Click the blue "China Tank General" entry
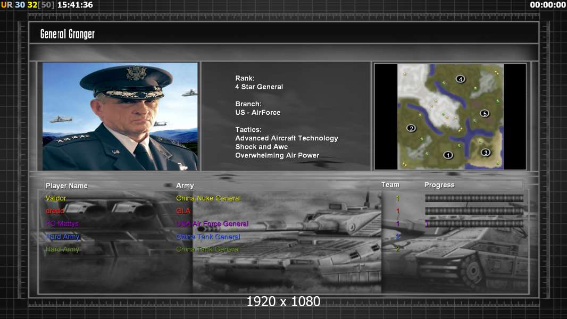Viewport: 567px width, 319px height. [x=208, y=237]
